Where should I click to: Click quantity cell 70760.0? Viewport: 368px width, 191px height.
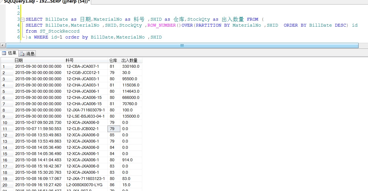[131, 104]
